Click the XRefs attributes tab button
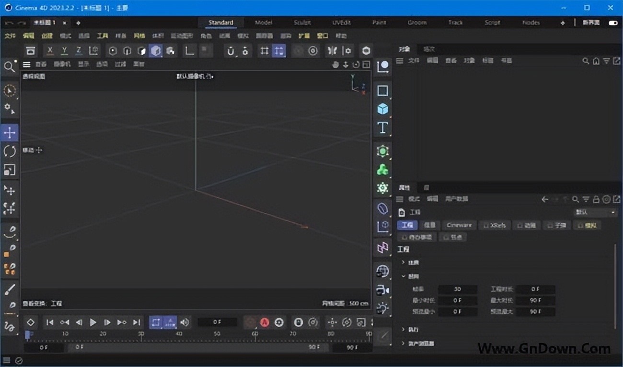 pyautogui.click(x=494, y=225)
